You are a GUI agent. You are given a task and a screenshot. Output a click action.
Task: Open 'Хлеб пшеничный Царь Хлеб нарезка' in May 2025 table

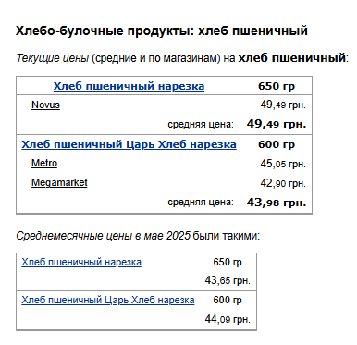108,300
